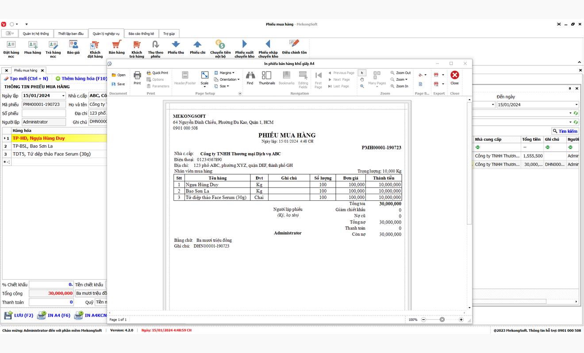The width and height of the screenshot is (584, 353).
Task: Toggle the pin on the right search panel
Action: click(570, 89)
